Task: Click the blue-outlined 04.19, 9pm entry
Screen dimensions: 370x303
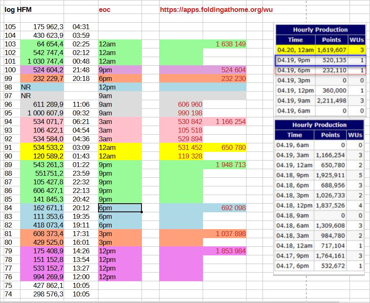Action: 295,60
